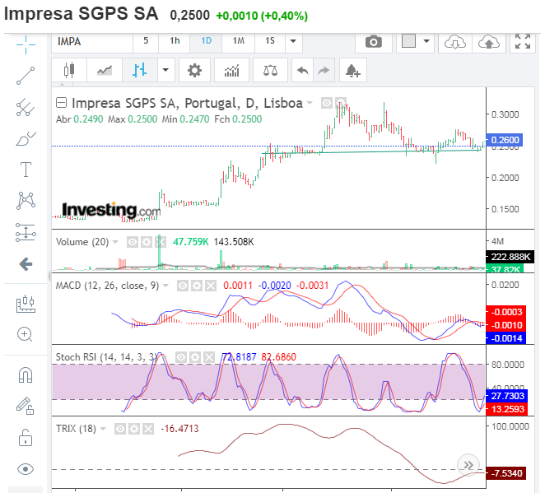This screenshot has height=493, width=545.
Task: Open Volume indicator settings gear
Action: [147, 242]
